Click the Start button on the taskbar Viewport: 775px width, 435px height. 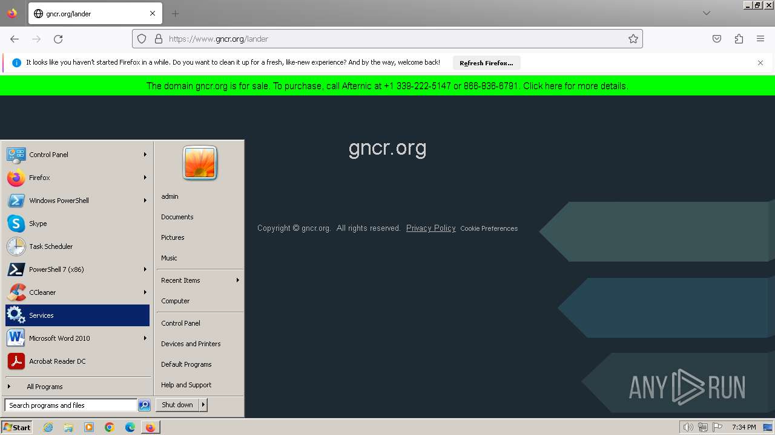click(x=17, y=427)
